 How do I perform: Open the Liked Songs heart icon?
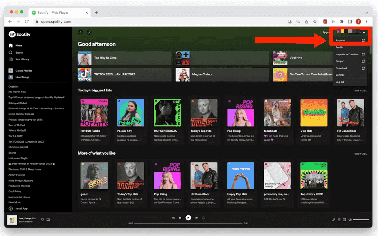pos(11,77)
